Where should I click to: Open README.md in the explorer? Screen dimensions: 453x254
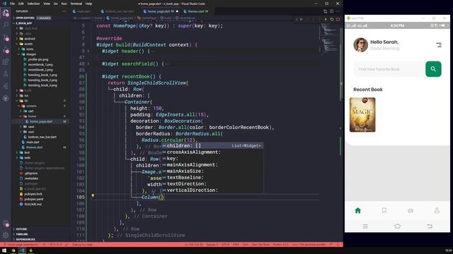click(x=33, y=204)
